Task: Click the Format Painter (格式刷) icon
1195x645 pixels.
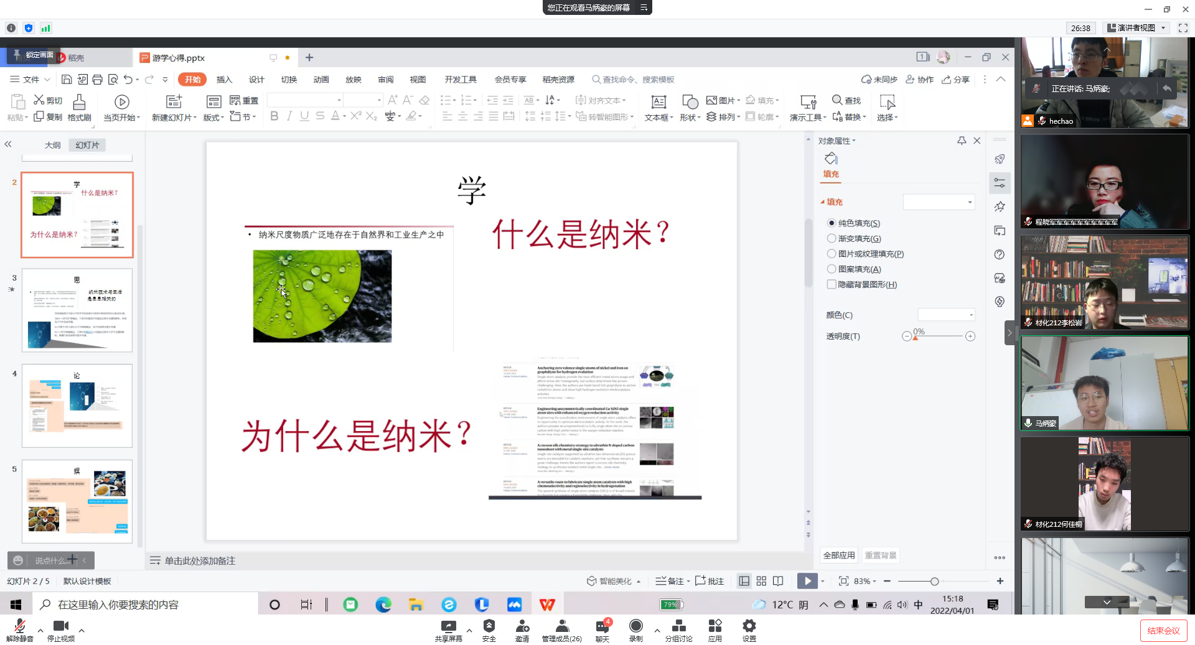Action: 79,102
